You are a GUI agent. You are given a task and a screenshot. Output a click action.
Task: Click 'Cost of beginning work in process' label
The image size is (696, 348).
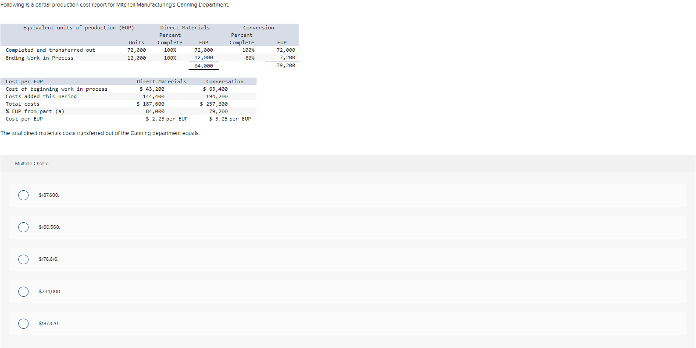coord(57,89)
